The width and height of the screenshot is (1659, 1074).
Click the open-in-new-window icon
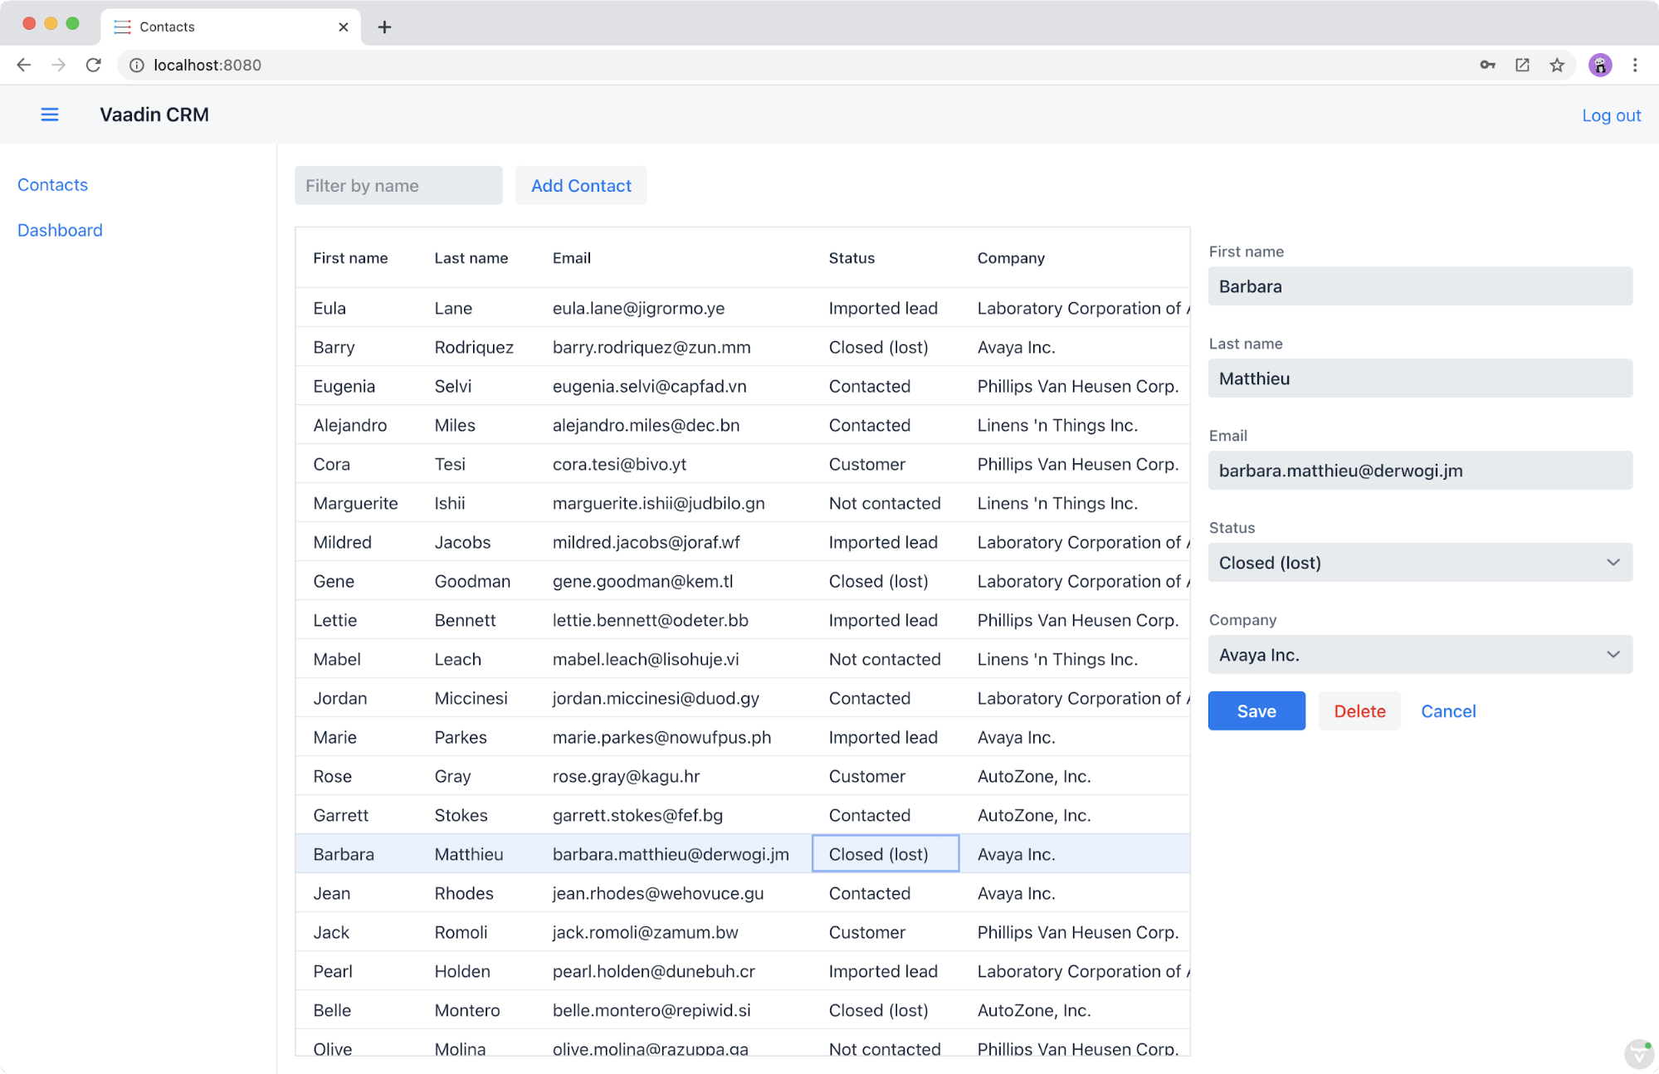click(1522, 65)
